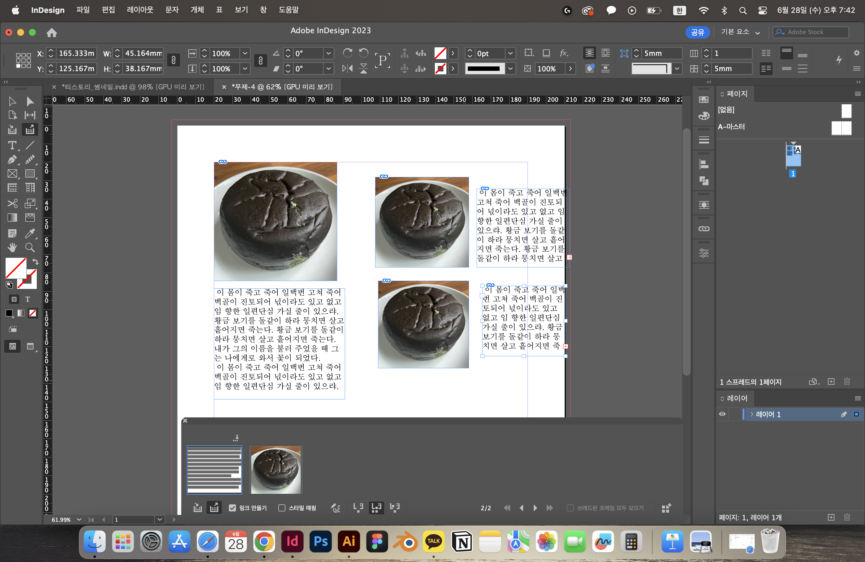The width and height of the screenshot is (865, 562).
Task: Click the page 1 thumbnail in 페이지 panel
Action: tap(794, 156)
